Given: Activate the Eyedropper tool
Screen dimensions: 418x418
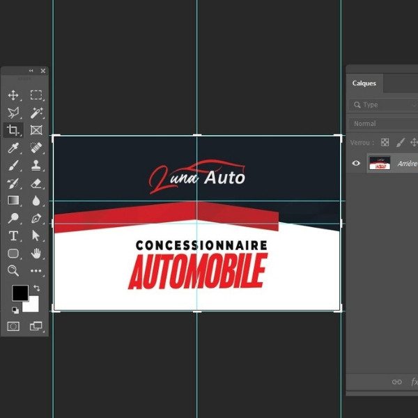Looking at the screenshot, I should pos(13,148).
